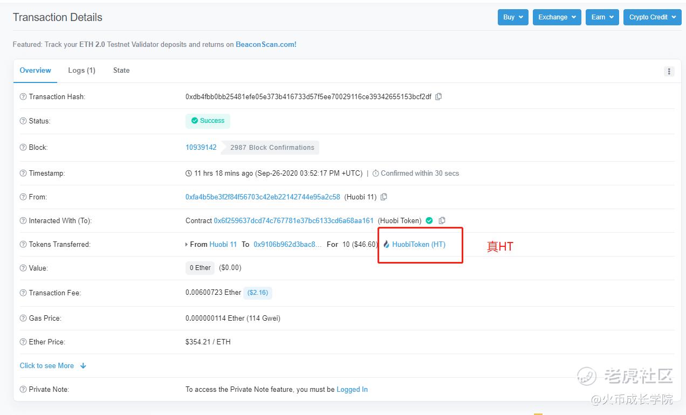Switch to the Logs (1) tab
This screenshot has width=686, height=415.
click(x=81, y=71)
